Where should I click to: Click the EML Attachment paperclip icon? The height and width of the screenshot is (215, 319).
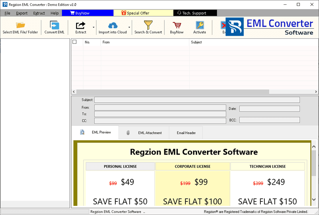[128, 133]
